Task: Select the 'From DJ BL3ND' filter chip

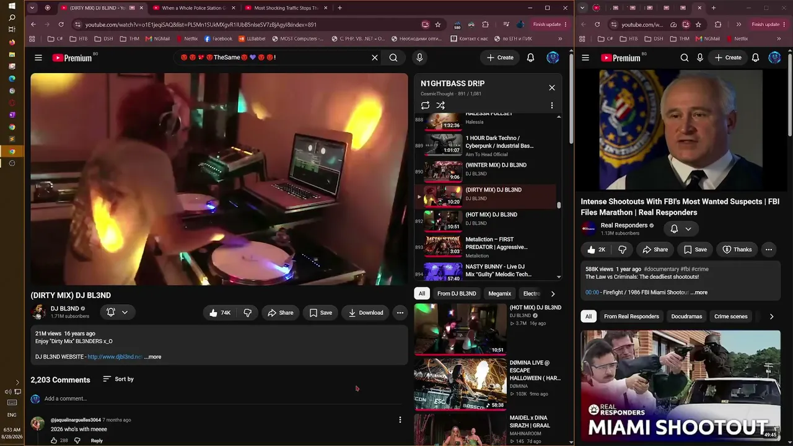Action: [457, 294]
